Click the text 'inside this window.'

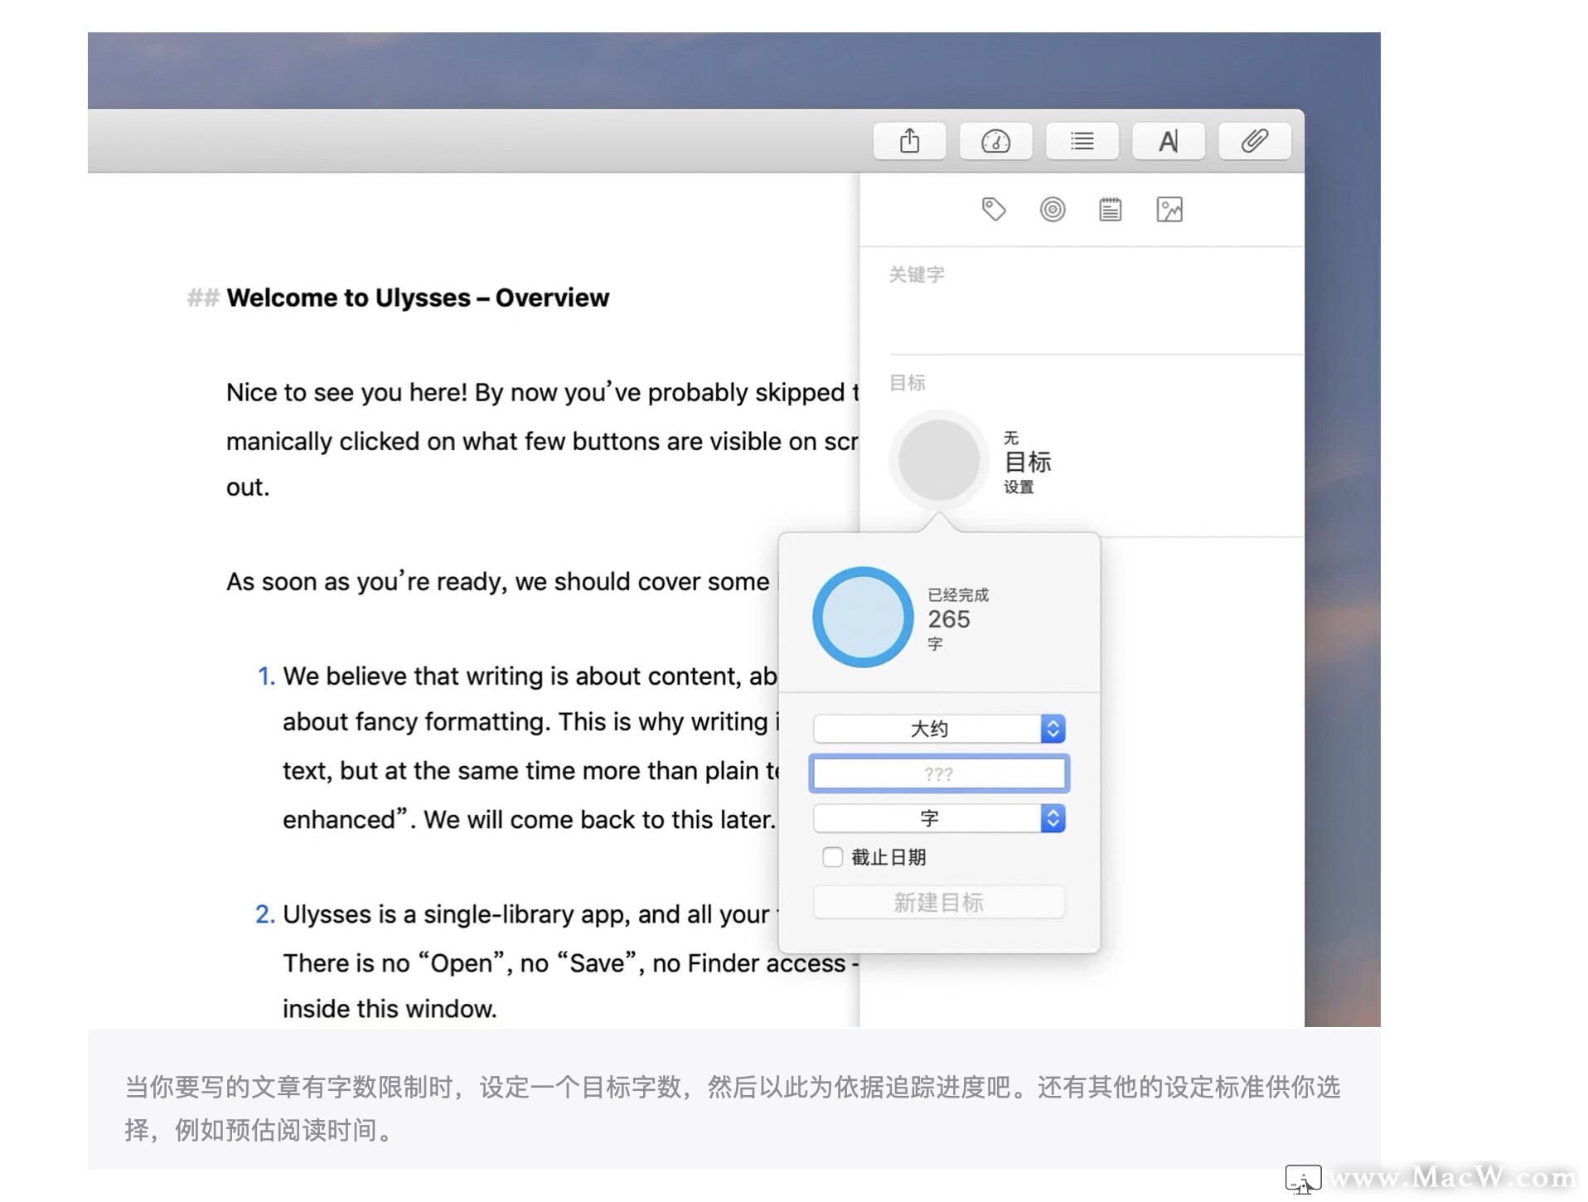tap(390, 1009)
